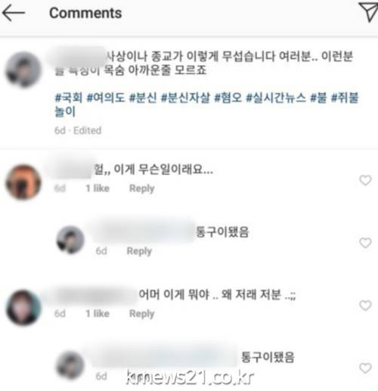Reply to the first '통구이됐음' comment
The height and width of the screenshot is (391, 378).
(139, 251)
